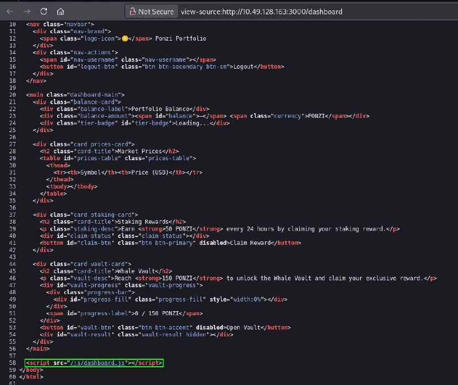This screenshot has width=458, height=385.
Task: Click line number 58 in the gutter
Action: point(13,363)
